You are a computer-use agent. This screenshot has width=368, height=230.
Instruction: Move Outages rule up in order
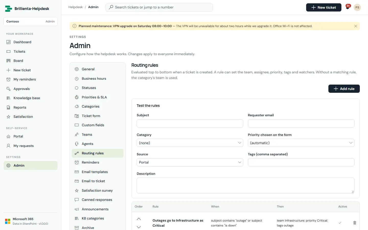point(139,219)
